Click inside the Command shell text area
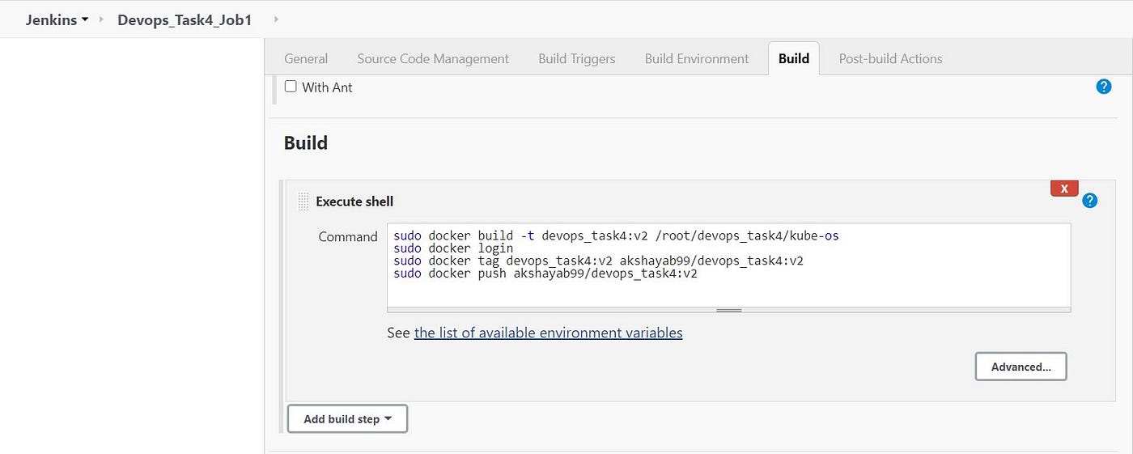The width and height of the screenshot is (1133, 454). (x=728, y=268)
